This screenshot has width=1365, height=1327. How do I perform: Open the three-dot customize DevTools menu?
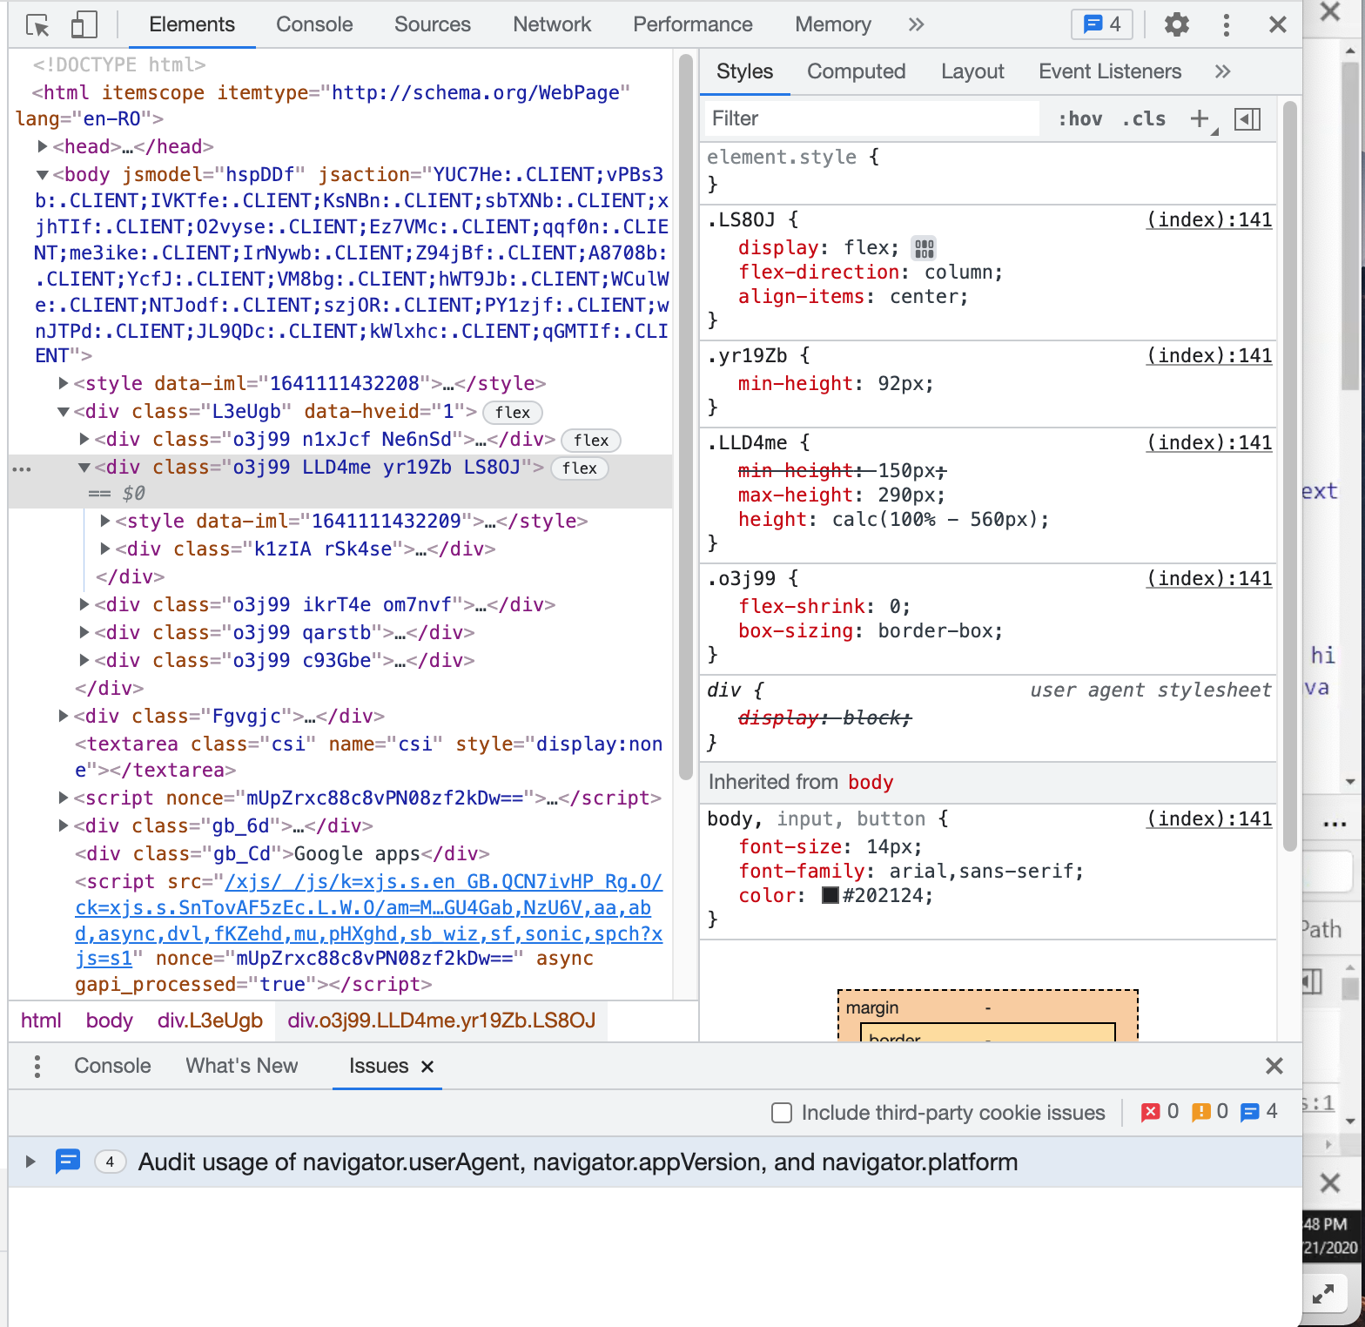point(1226,24)
